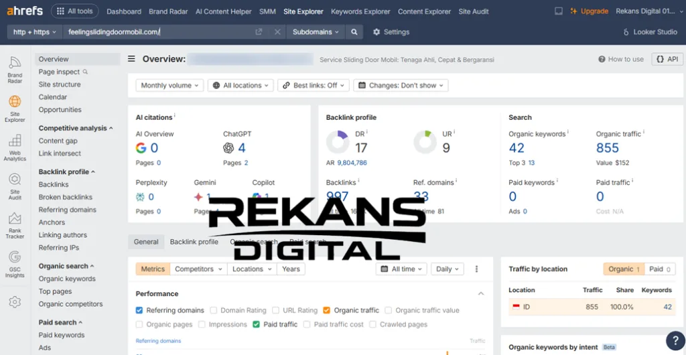The height and width of the screenshot is (355, 686).
Task: Open the Best links: Off dropdown
Action: coord(314,86)
